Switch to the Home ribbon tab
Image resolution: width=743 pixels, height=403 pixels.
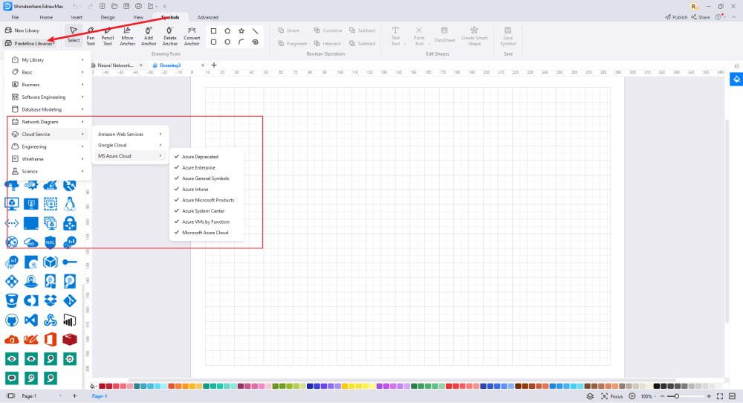46,17
